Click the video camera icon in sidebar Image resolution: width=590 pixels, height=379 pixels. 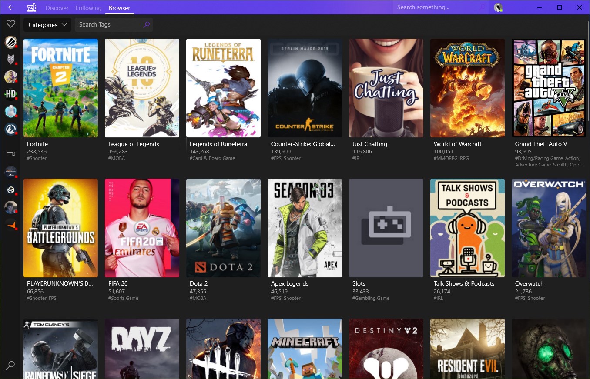(x=10, y=154)
